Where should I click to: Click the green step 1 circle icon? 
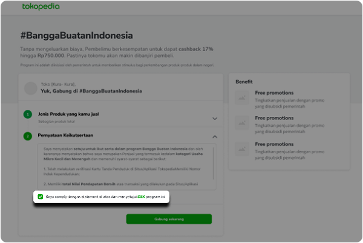coord(28,114)
